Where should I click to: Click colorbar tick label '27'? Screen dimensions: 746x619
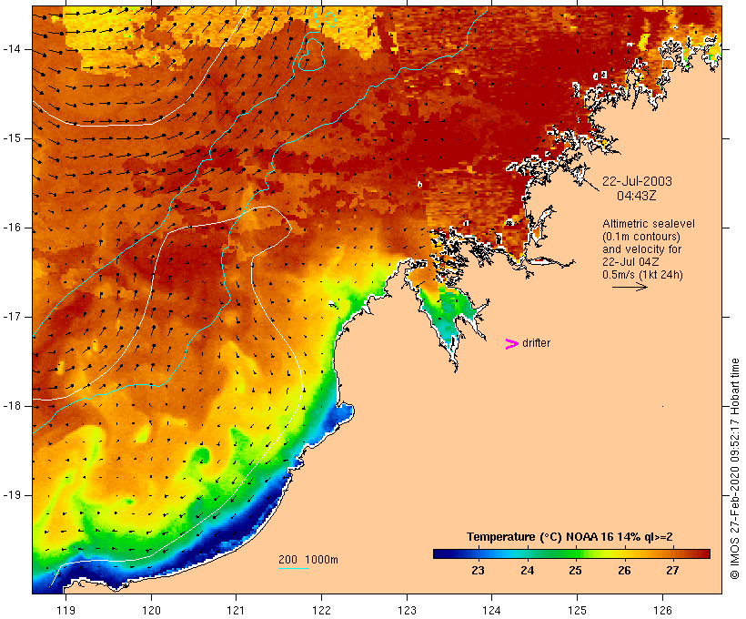(671, 570)
